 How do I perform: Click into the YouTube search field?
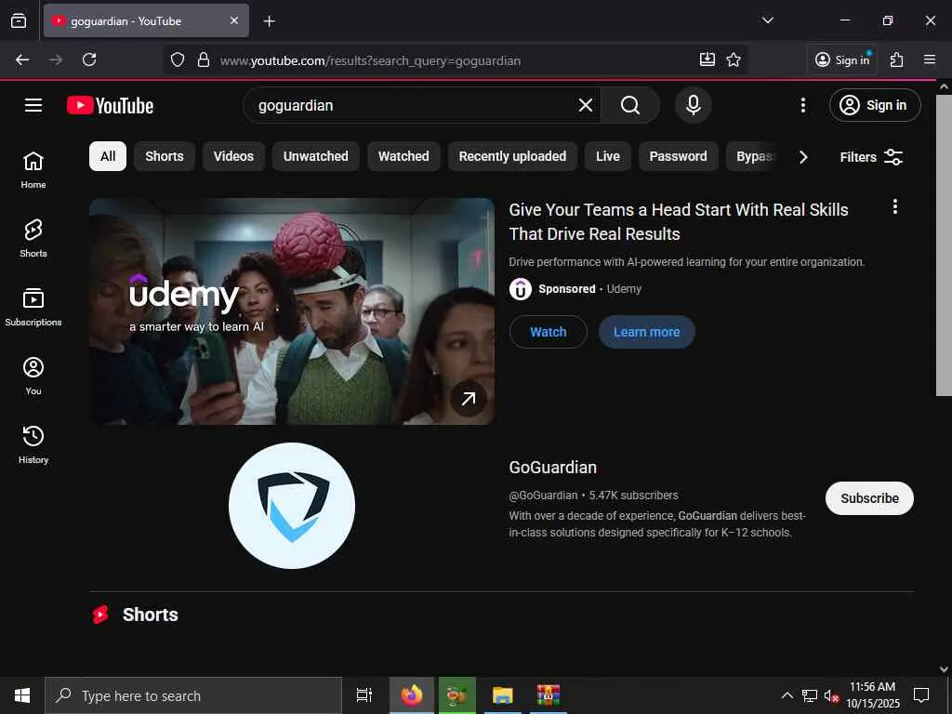(413, 106)
